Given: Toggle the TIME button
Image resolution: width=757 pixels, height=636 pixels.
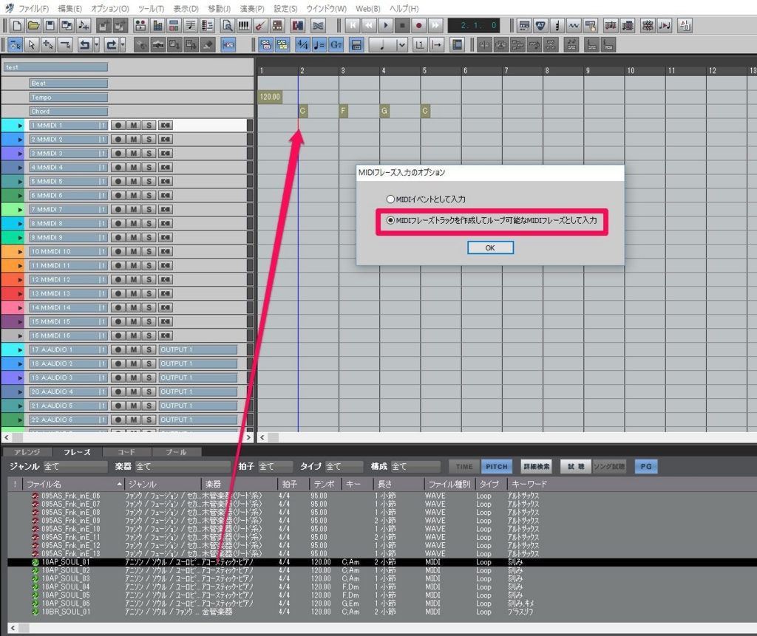Looking at the screenshot, I should 464,467.
